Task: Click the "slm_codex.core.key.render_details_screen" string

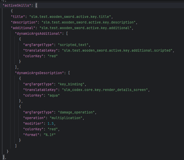Action: (105, 90)
